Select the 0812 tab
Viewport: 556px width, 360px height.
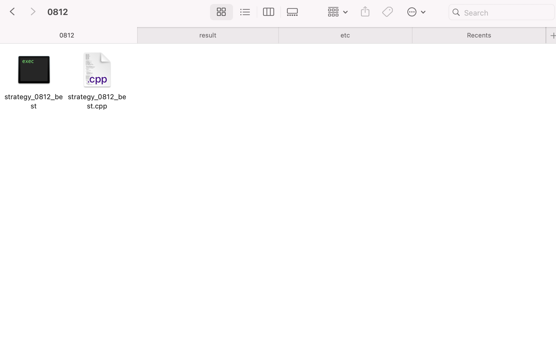67,35
